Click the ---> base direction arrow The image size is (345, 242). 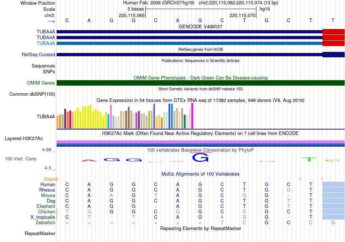coord(51,21)
